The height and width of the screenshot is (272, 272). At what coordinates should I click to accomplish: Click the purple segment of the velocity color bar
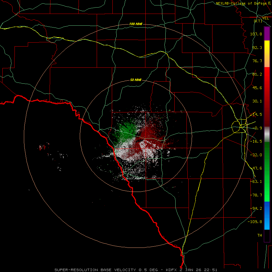(267, 34)
